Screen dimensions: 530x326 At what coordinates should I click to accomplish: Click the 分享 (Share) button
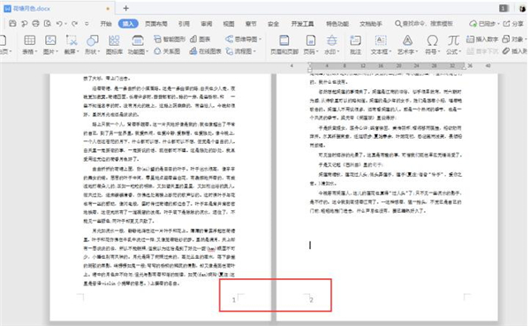point(513,24)
